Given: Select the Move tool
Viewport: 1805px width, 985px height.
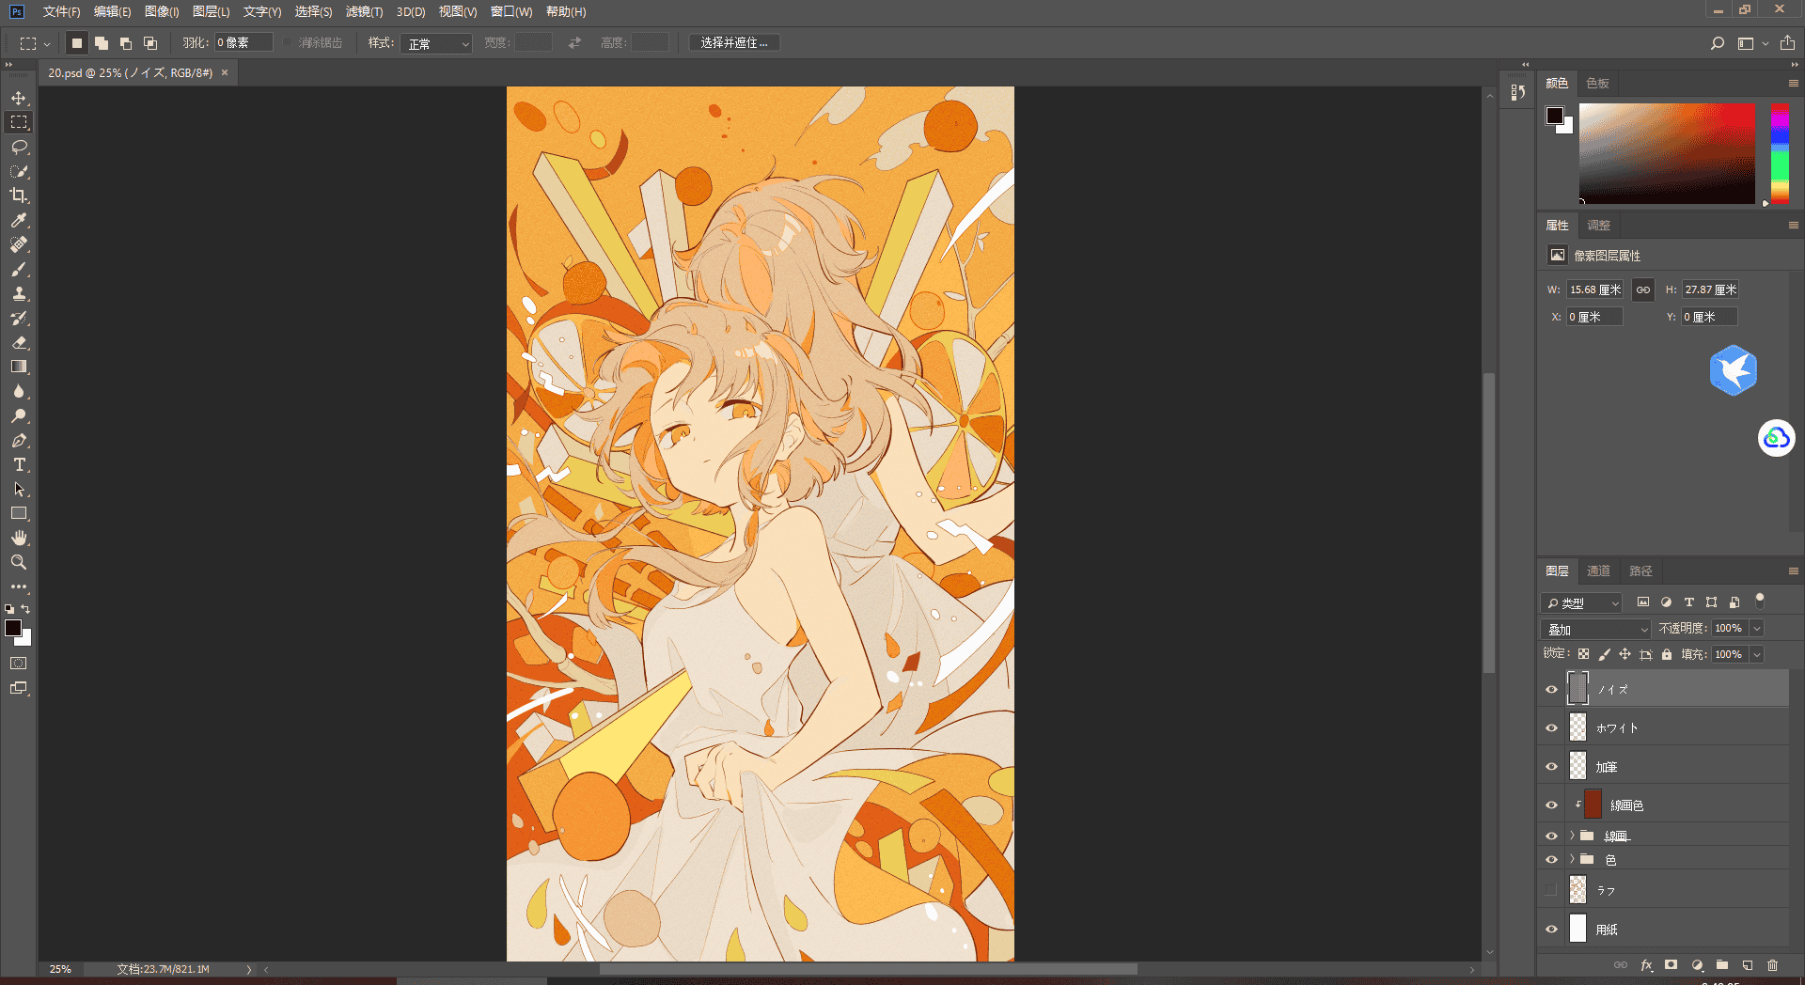Looking at the screenshot, I should click(x=19, y=98).
